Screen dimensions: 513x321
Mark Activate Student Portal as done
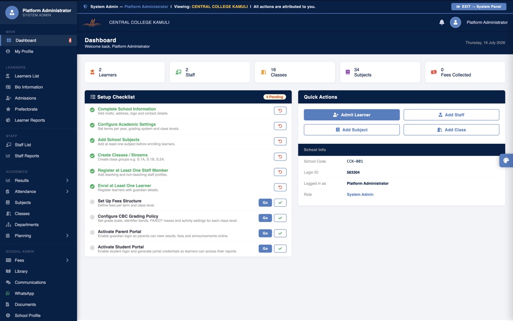pyautogui.click(x=280, y=249)
